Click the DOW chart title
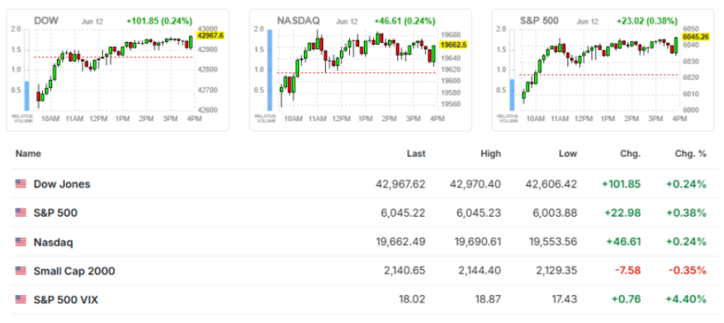 click(x=45, y=21)
